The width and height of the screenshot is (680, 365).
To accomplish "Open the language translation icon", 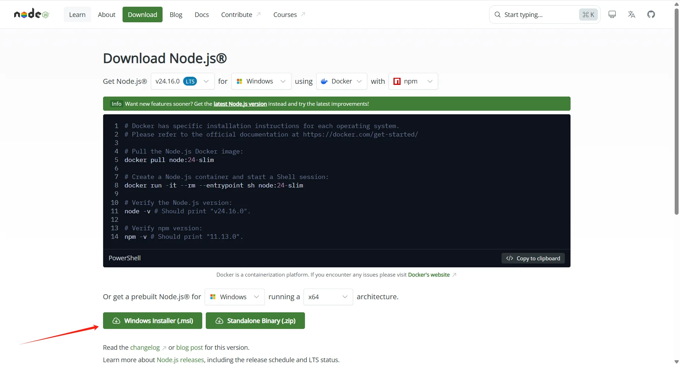I will [x=631, y=15].
